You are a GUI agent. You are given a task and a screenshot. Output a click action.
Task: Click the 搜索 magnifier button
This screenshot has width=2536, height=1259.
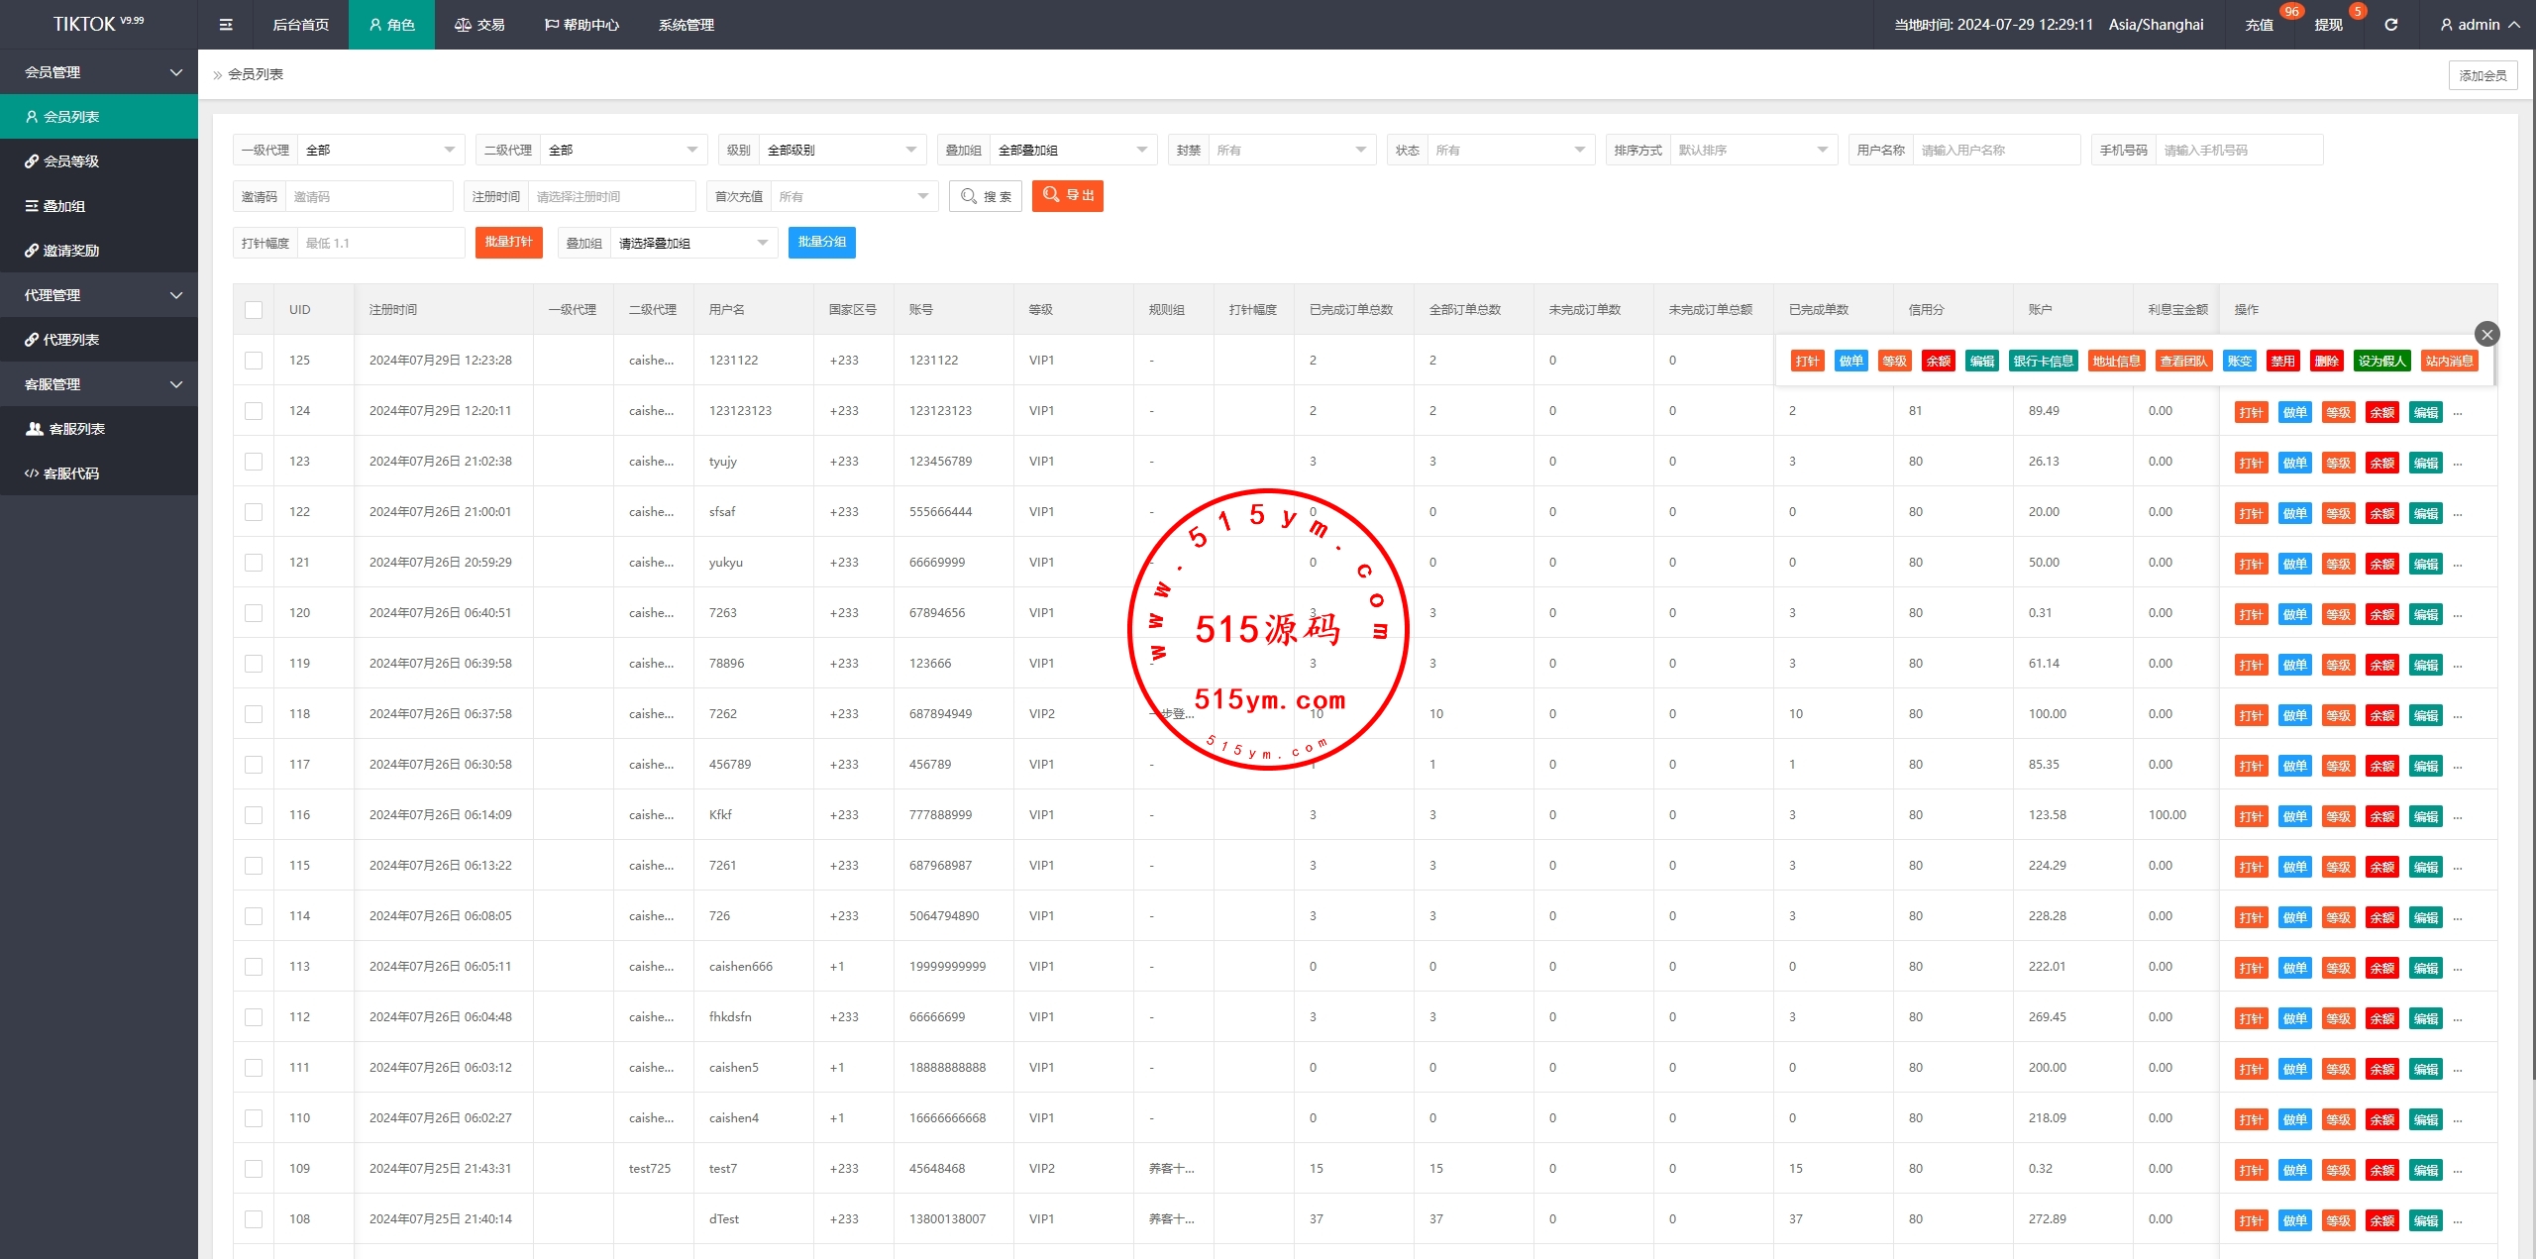[986, 196]
